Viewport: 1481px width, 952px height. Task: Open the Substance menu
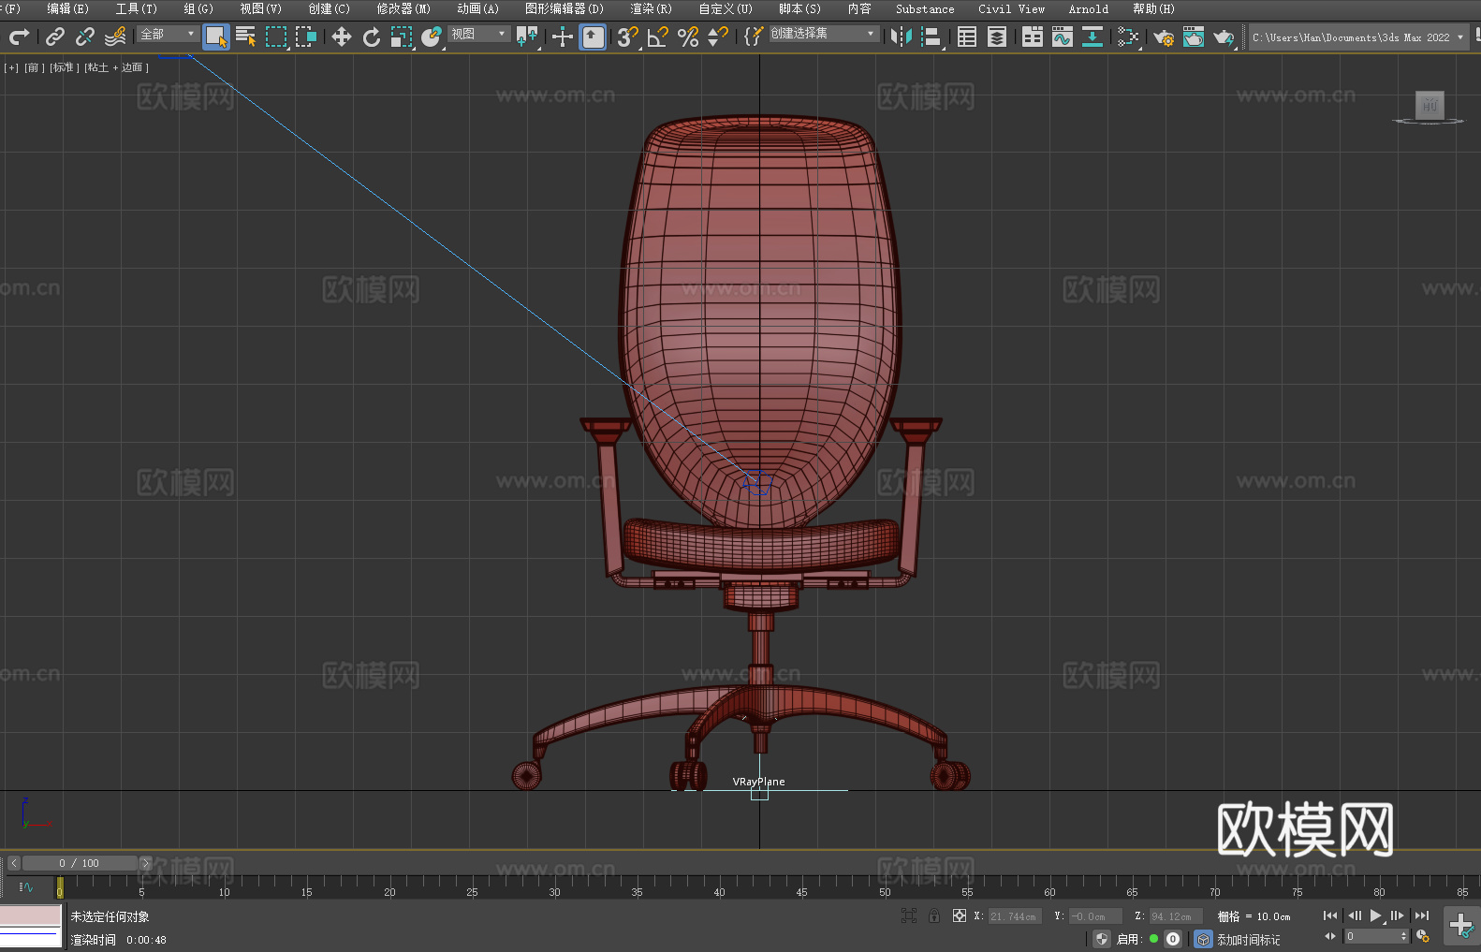point(925,8)
